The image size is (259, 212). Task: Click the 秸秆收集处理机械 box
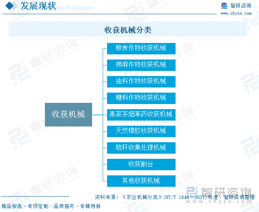(x=141, y=148)
